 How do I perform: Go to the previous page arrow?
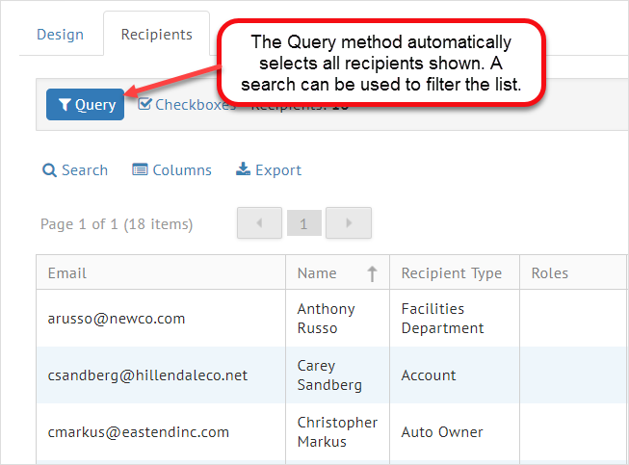[x=259, y=223]
